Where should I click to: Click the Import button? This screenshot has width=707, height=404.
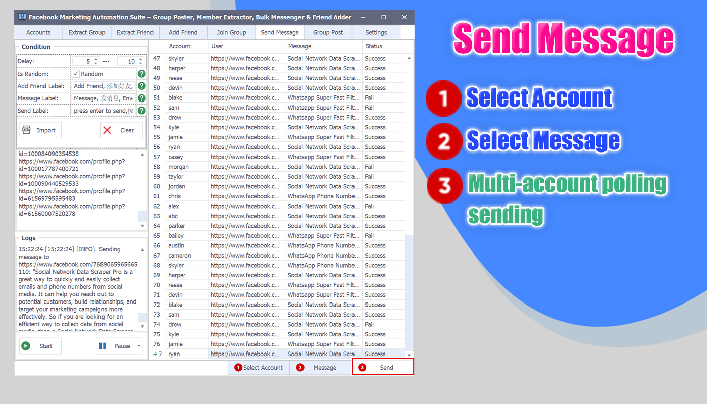tap(40, 130)
